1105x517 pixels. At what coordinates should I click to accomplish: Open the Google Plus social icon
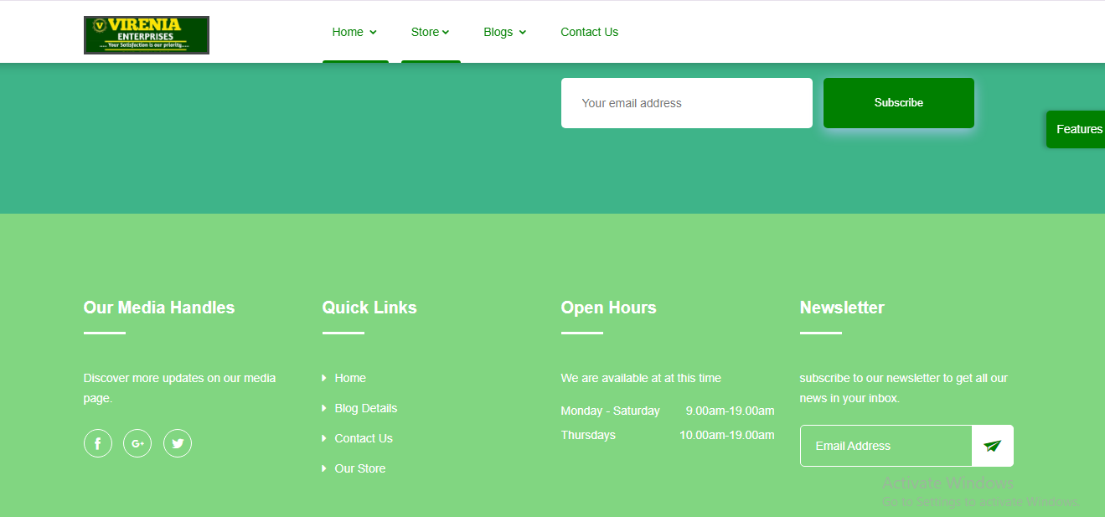[x=137, y=443]
